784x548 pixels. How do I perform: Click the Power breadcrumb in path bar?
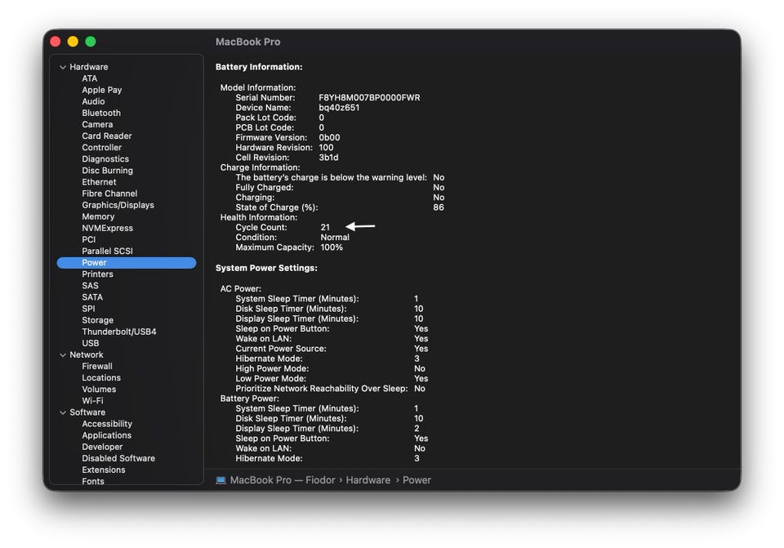[416, 480]
